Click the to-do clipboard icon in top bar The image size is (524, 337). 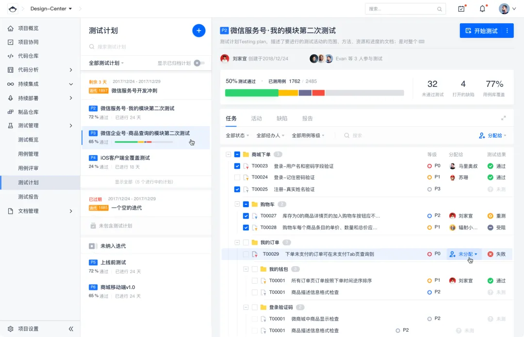pos(461,8)
